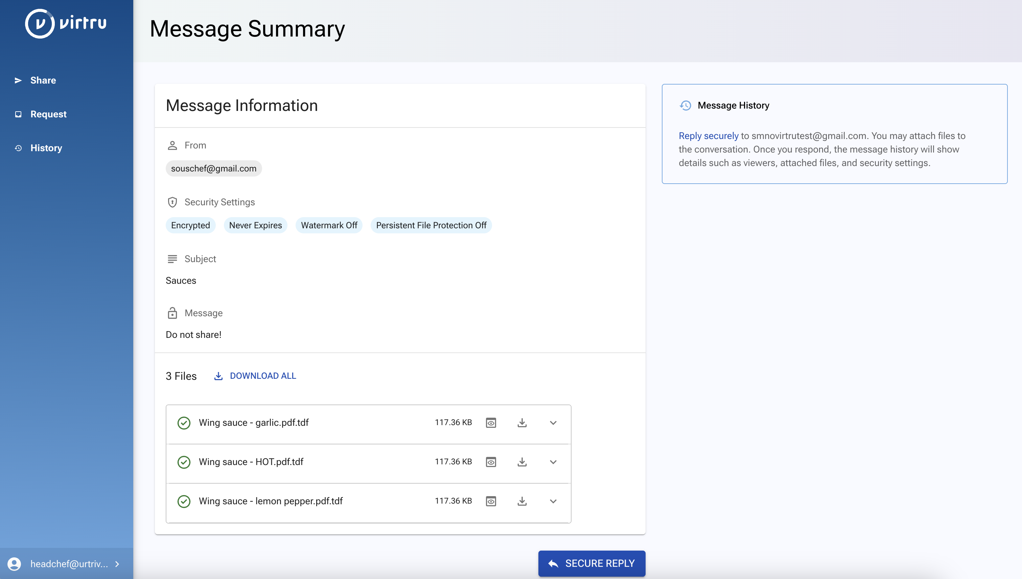Click the Share paper-plane icon
This screenshot has height=579, width=1022.
pyautogui.click(x=18, y=80)
